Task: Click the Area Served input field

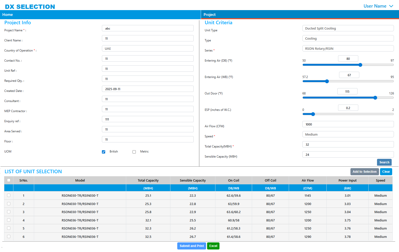Action: click(148, 129)
